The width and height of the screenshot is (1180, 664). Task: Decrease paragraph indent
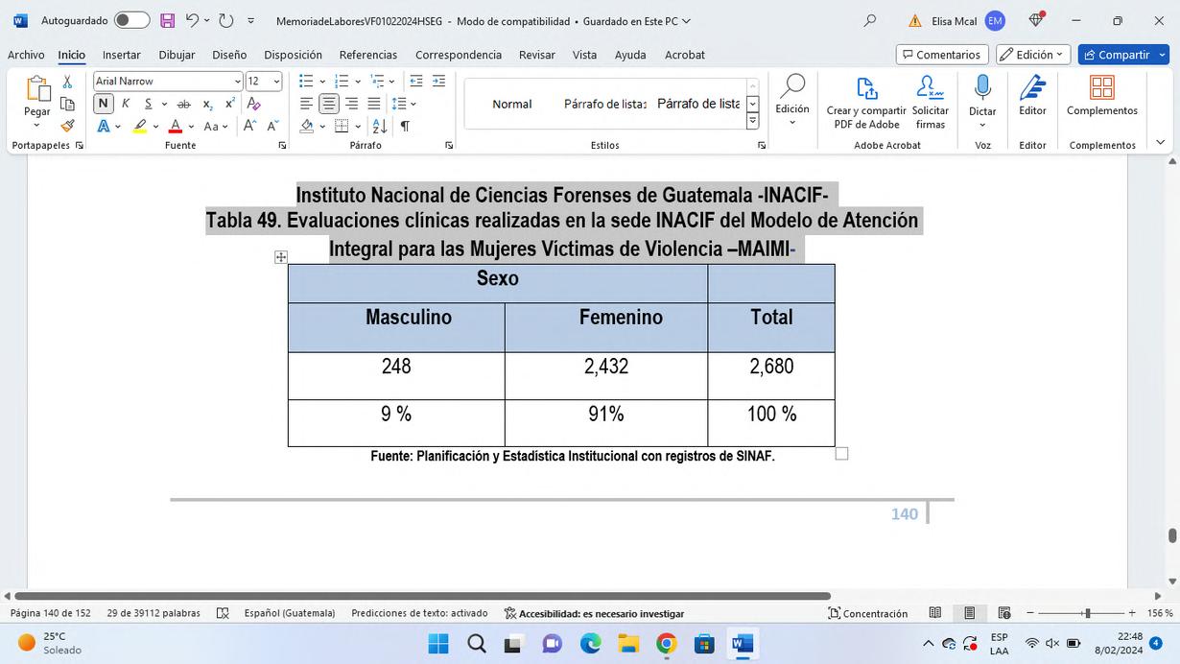[x=416, y=82]
